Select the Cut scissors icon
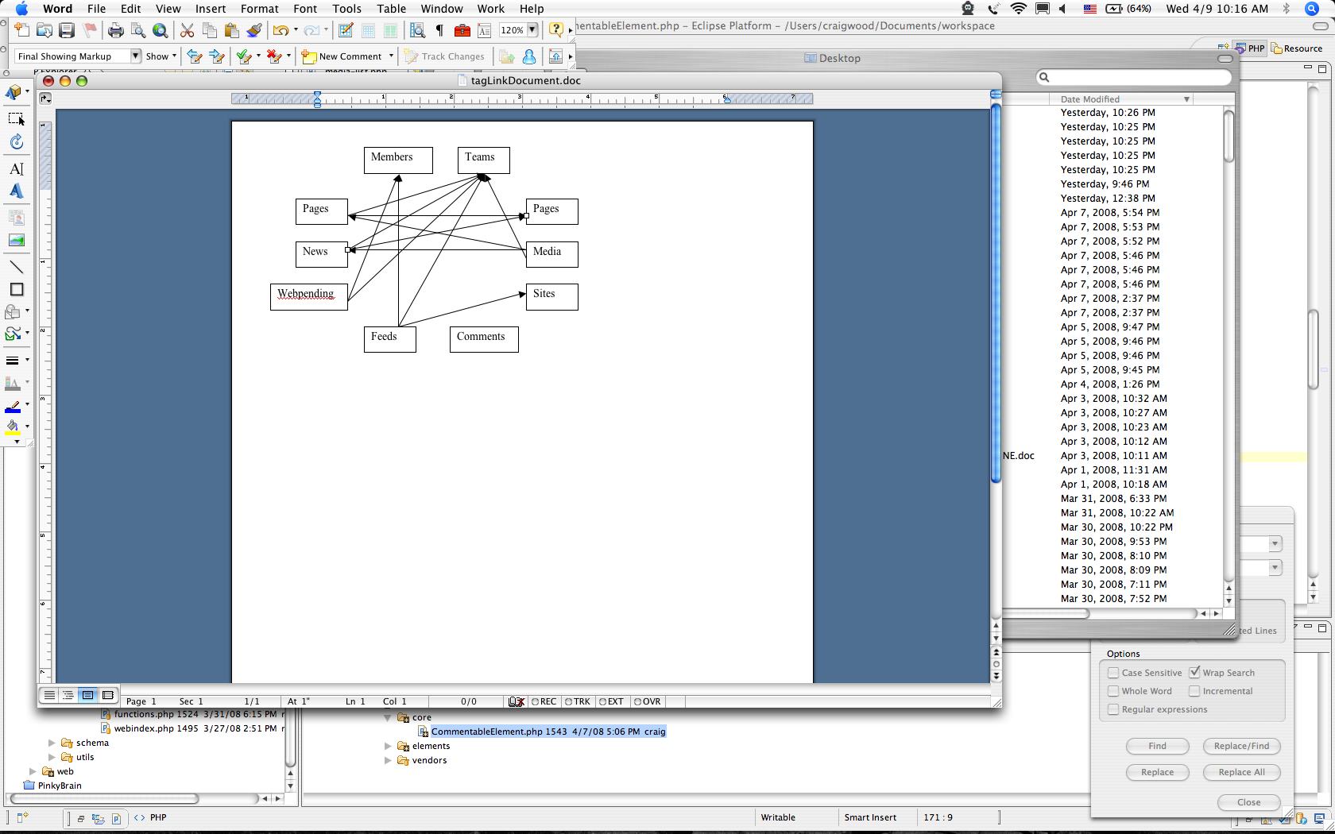This screenshot has height=834, width=1335. pos(187,31)
